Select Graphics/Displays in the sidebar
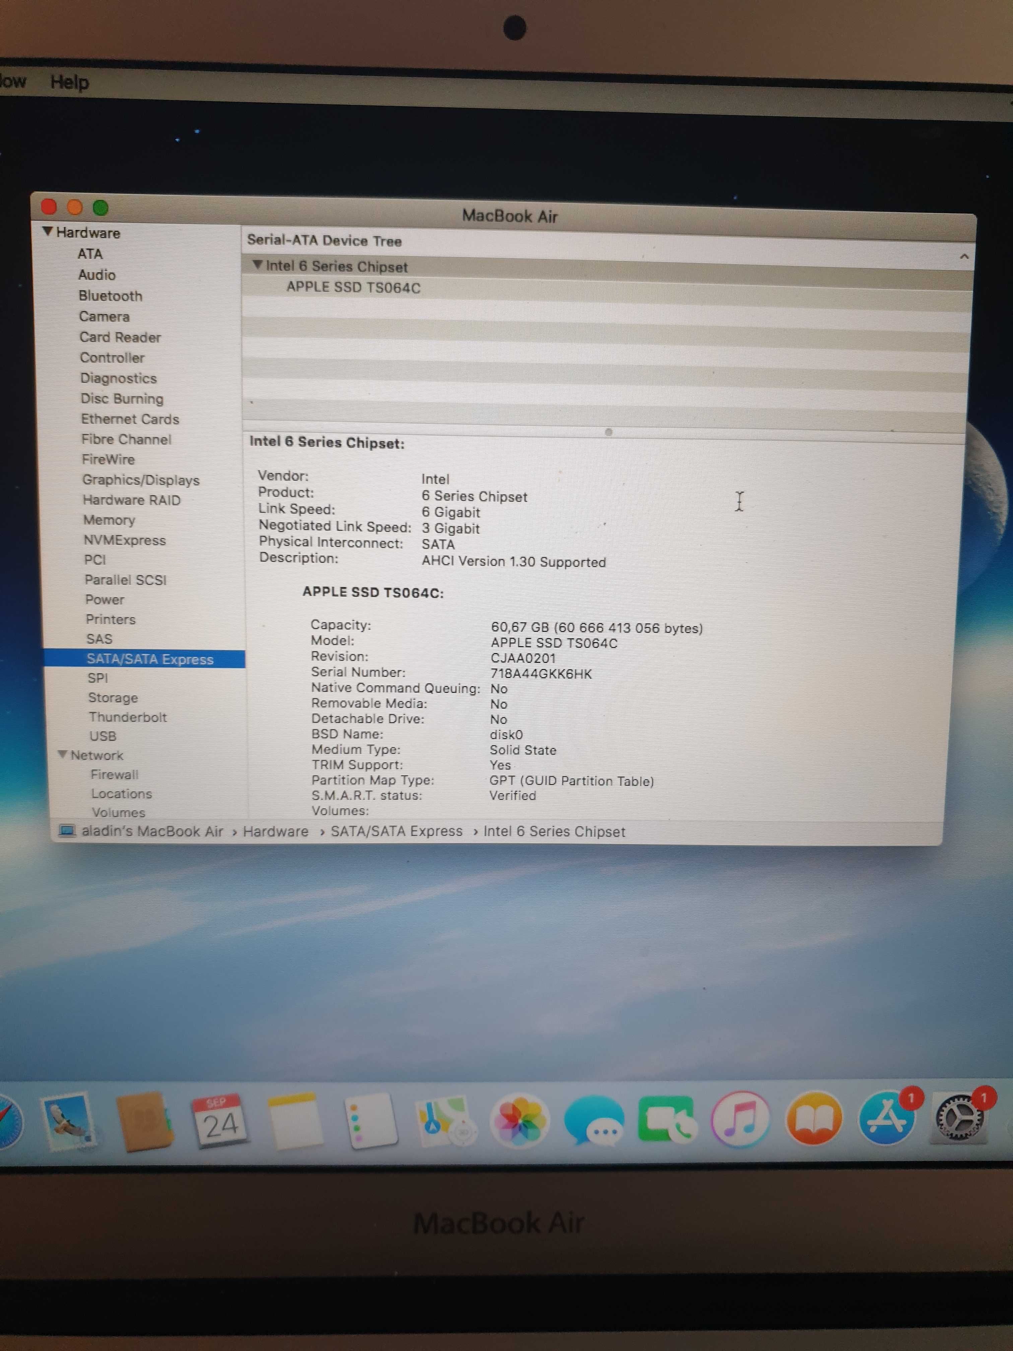 point(140,480)
